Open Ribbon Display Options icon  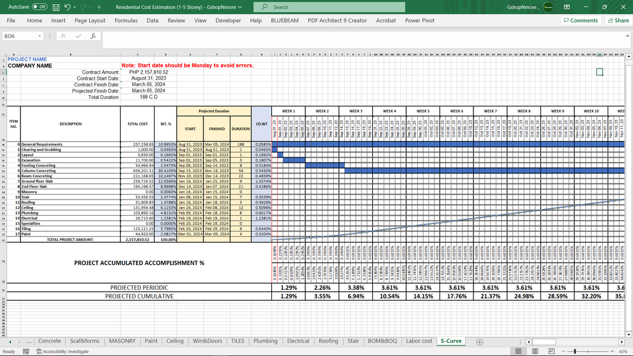tap(567, 7)
